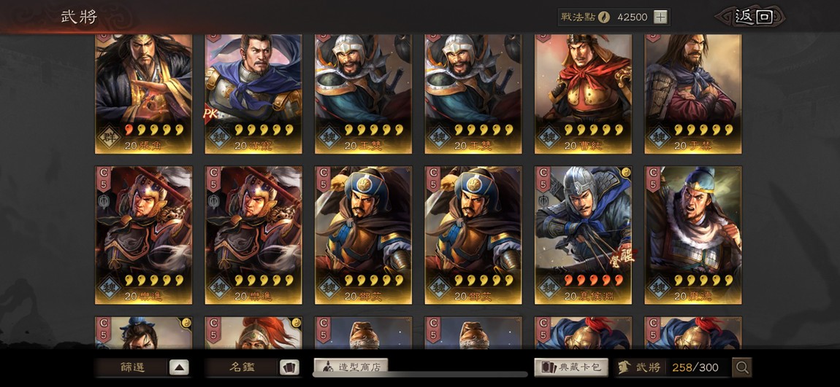Go back with the 返回 button
This screenshot has width=840, height=387.
point(752,17)
